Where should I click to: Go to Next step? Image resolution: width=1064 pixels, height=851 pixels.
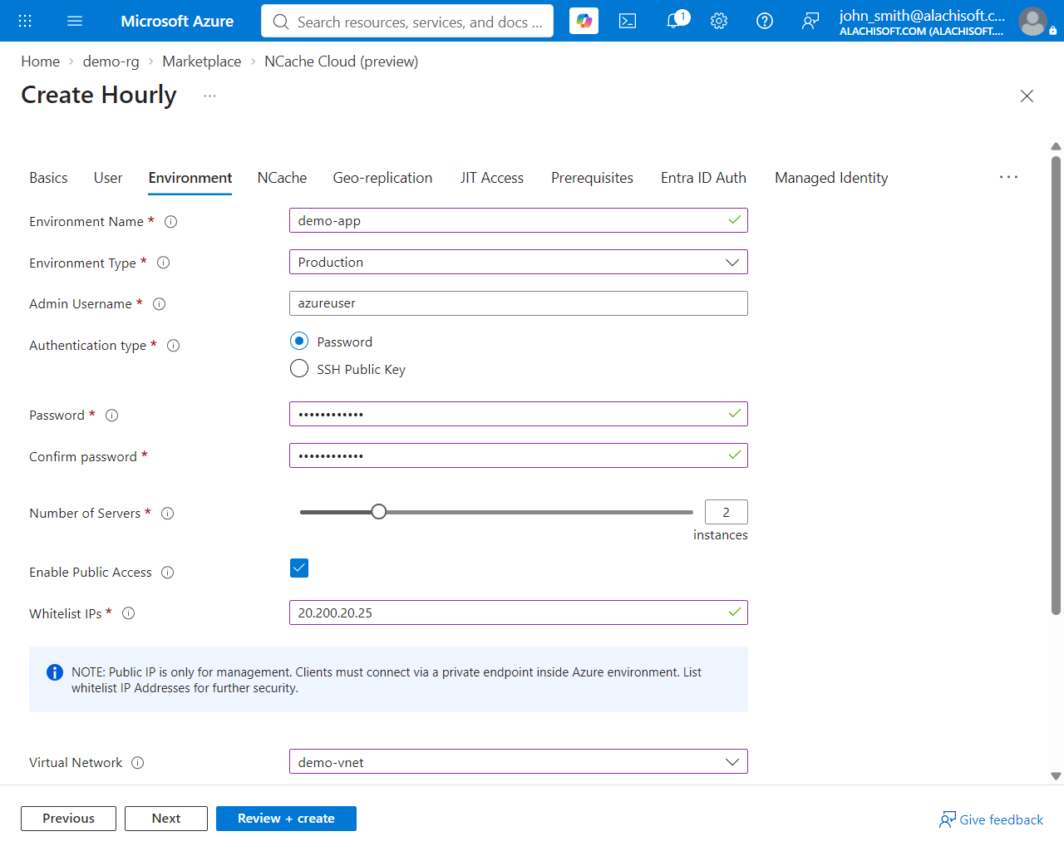pyautogui.click(x=166, y=819)
